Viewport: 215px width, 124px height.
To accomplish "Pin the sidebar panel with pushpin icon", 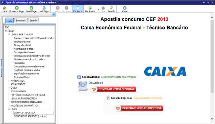I will 54,15.
